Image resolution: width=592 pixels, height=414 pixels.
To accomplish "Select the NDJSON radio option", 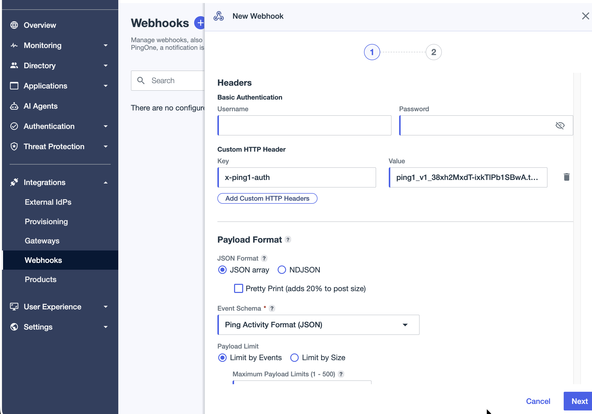I will (x=282, y=270).
